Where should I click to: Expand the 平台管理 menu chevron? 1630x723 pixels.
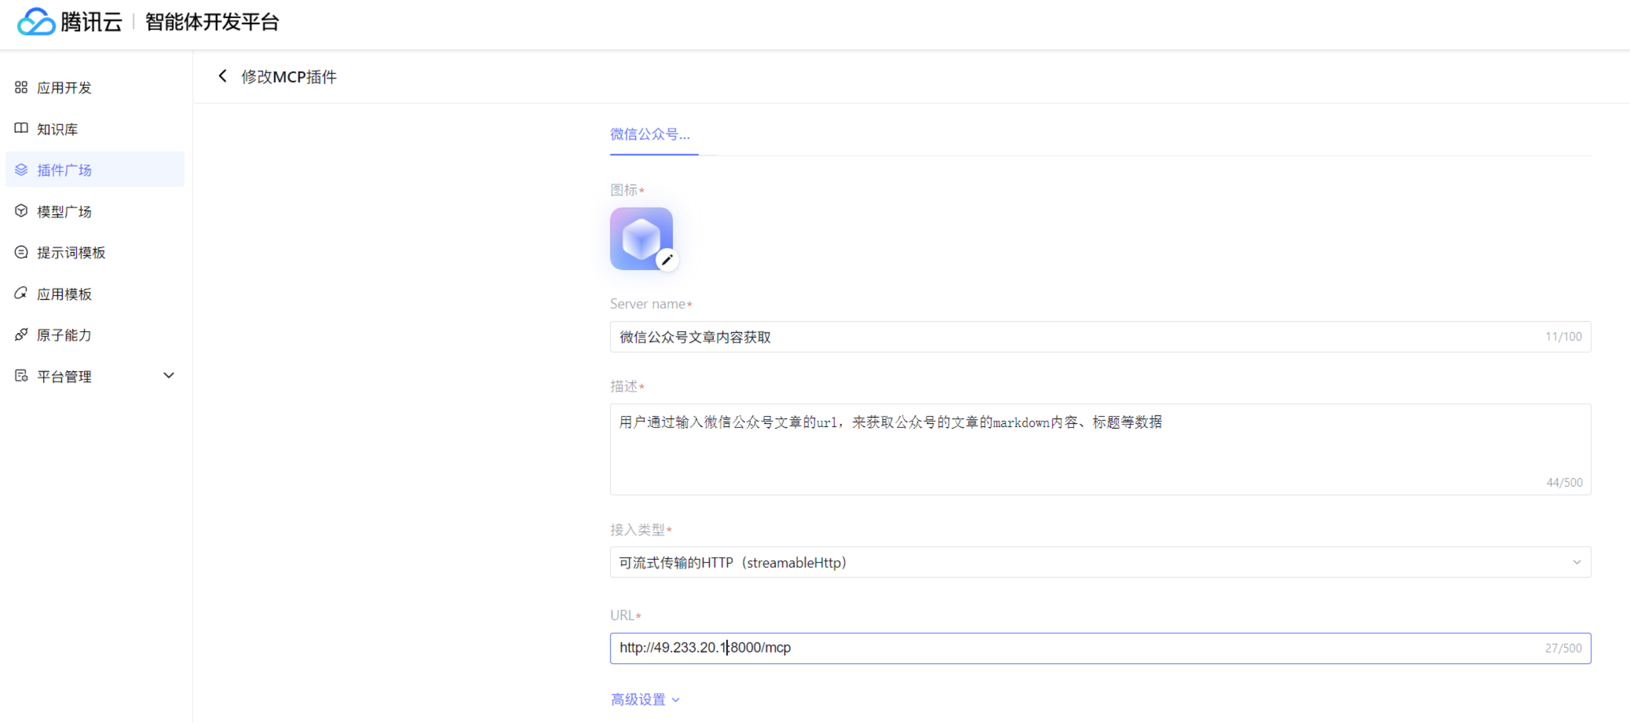tap(169, 376)
